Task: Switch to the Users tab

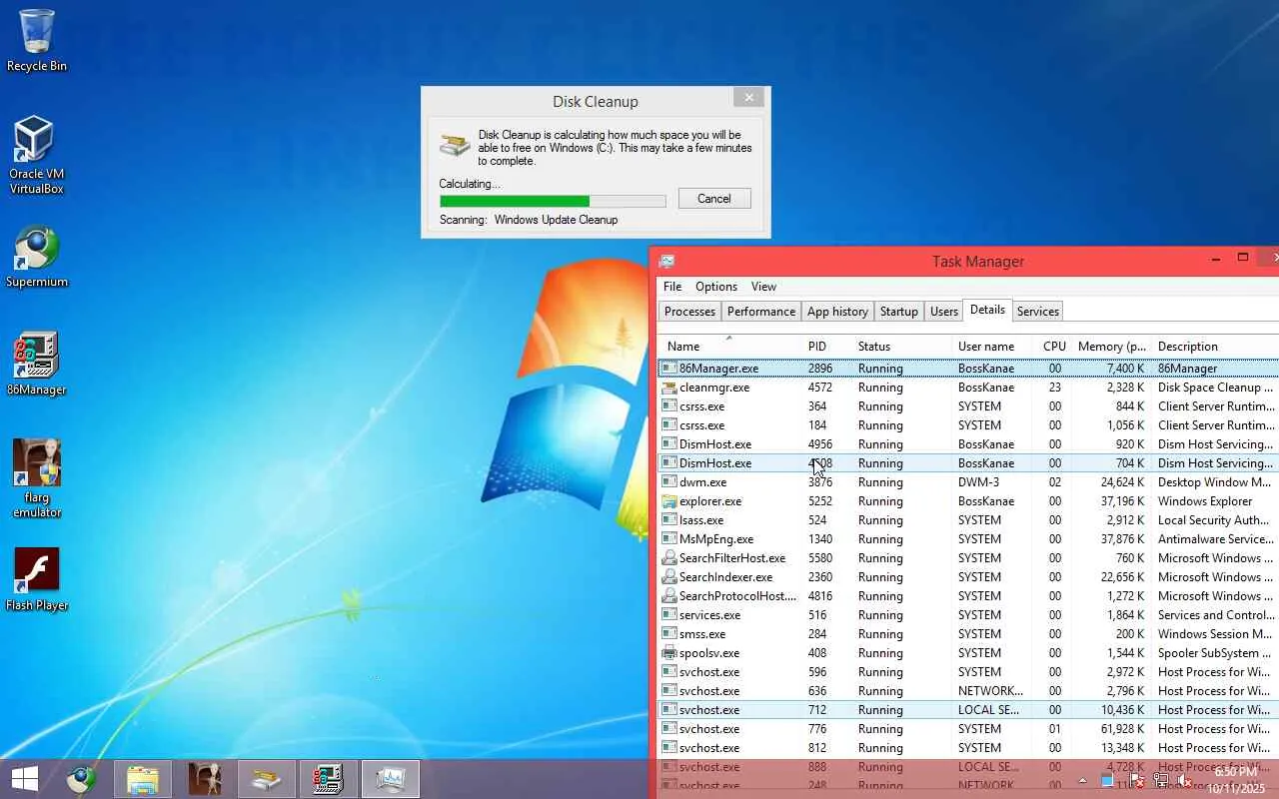Action: [944, 312]
